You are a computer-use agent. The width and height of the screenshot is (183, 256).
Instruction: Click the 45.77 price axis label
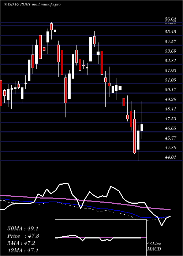[170, 138]
